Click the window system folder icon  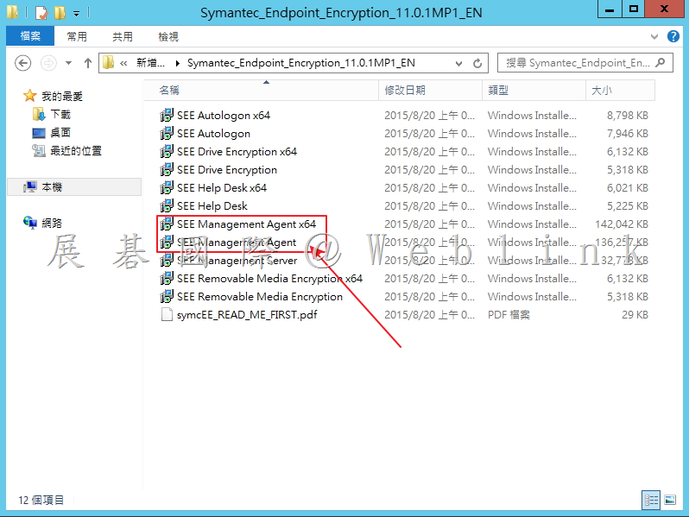click(x=13, y=12)
